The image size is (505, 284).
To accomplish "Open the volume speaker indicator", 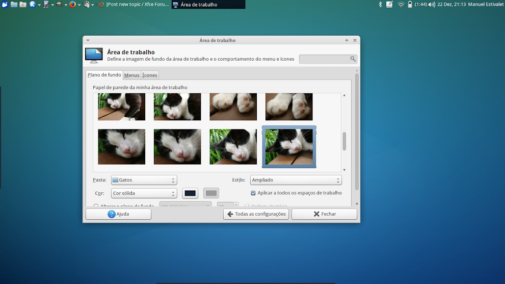I will pos(432,4).
